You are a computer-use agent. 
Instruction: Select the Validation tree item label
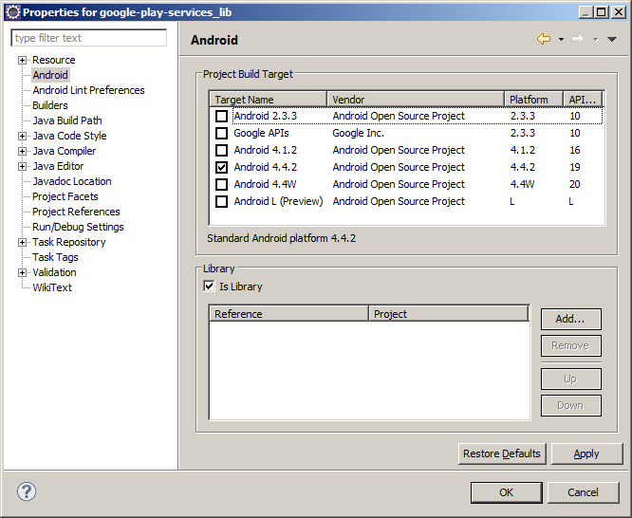point(54,272)
